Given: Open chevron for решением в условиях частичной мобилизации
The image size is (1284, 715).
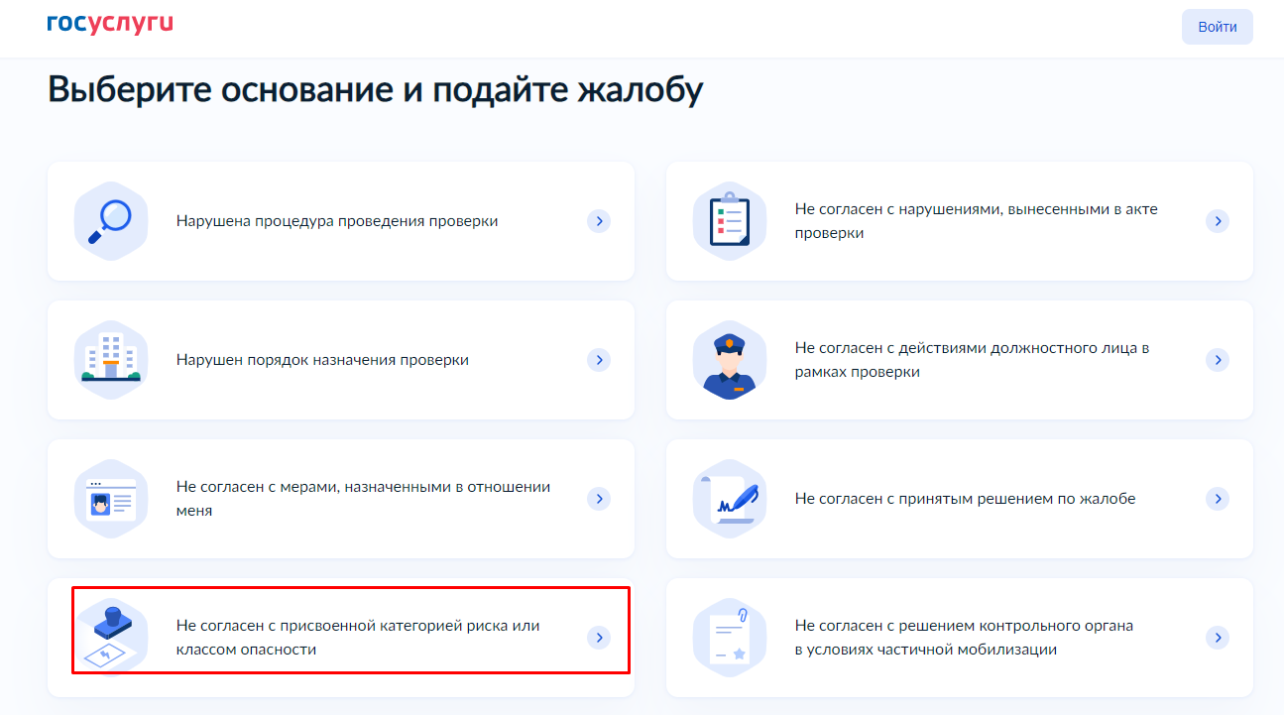Looking at the screenshot, I should tap(1217, 638).
